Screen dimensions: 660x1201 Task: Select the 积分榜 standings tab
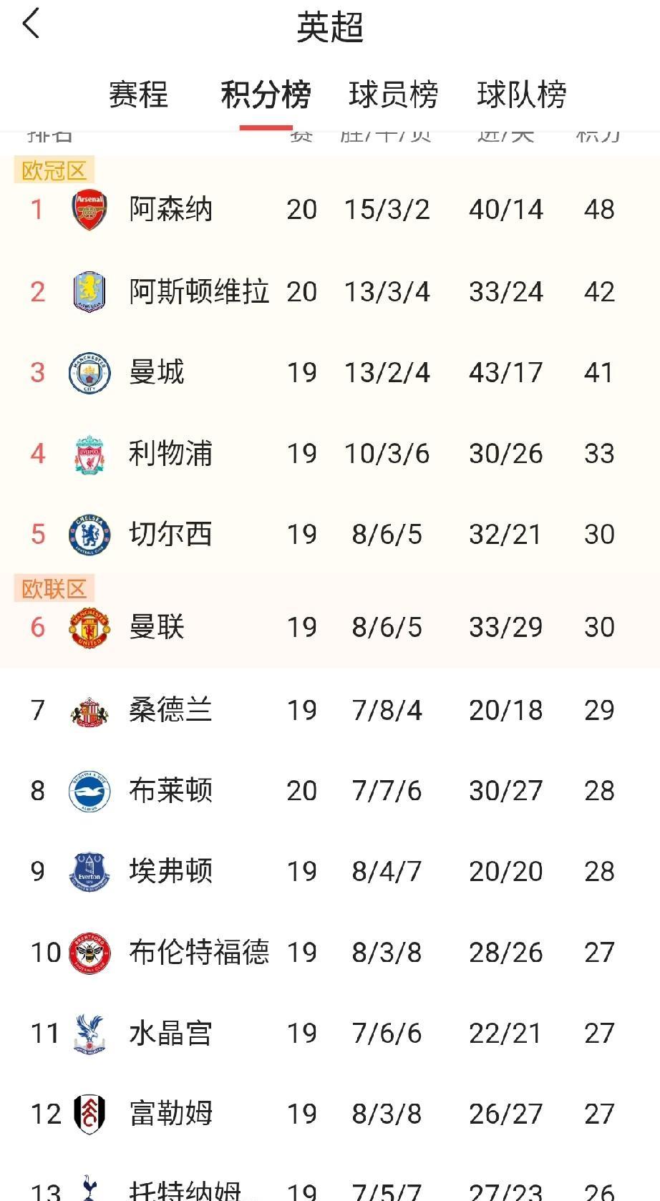[266, 95]
